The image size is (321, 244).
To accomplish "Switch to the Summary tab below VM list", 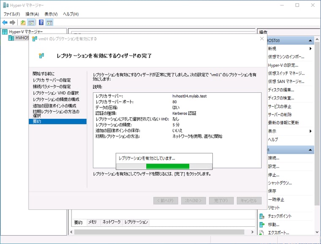I will (x=78, y=223).
